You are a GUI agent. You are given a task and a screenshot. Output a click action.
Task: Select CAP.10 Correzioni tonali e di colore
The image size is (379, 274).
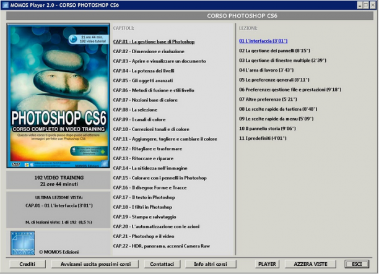(151, 129)
